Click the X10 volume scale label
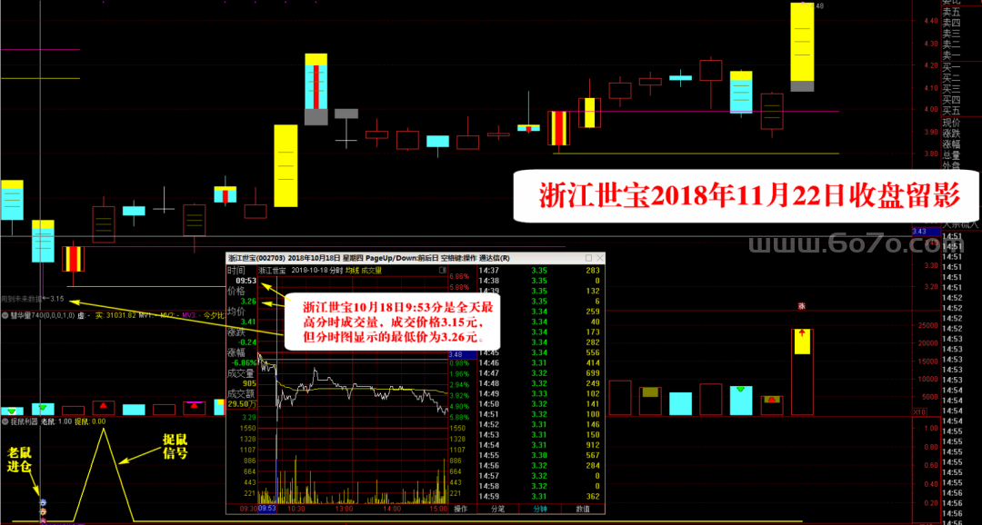 (919, 411)
